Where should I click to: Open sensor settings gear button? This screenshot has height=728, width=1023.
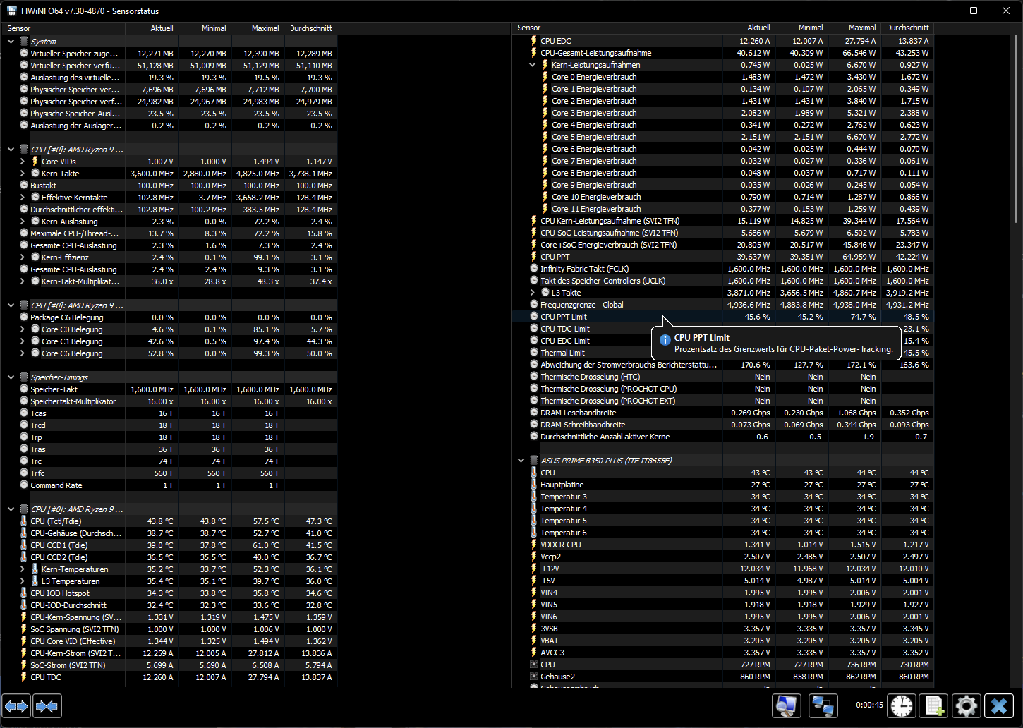click(966, 706)
